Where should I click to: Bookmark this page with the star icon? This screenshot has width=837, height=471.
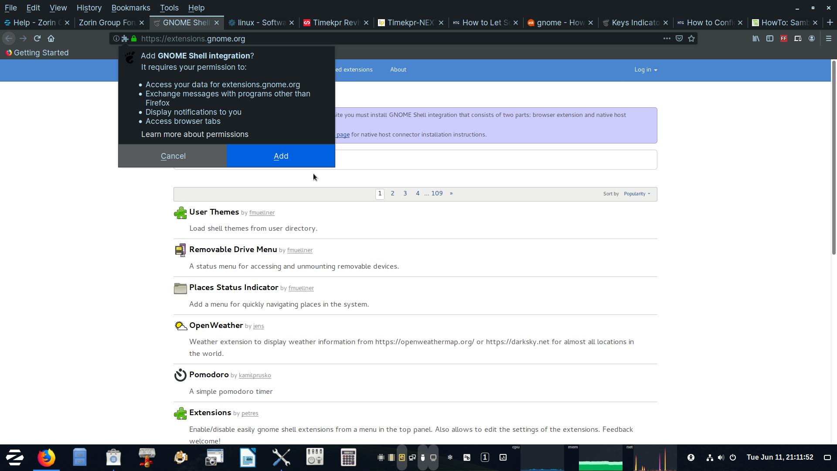click(x=691, y=39)
